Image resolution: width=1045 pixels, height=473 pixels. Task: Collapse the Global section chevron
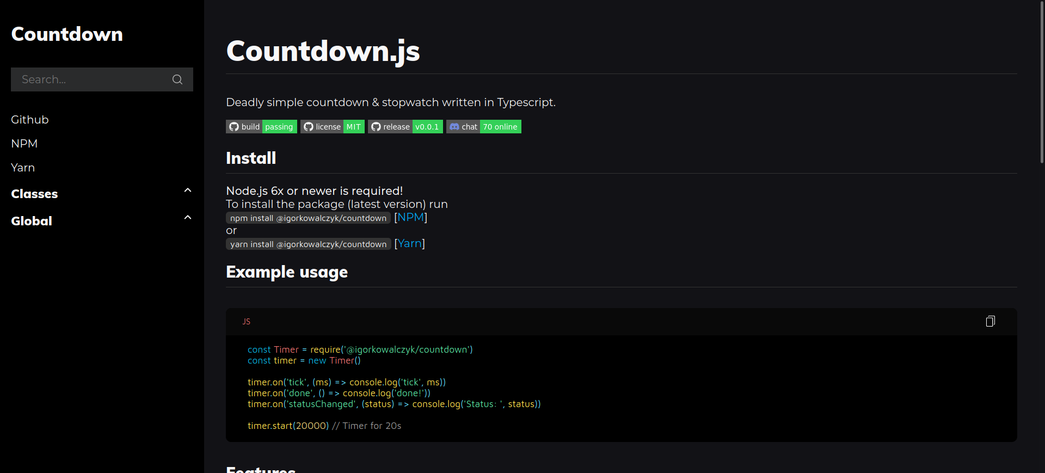(x=188, y=218)
